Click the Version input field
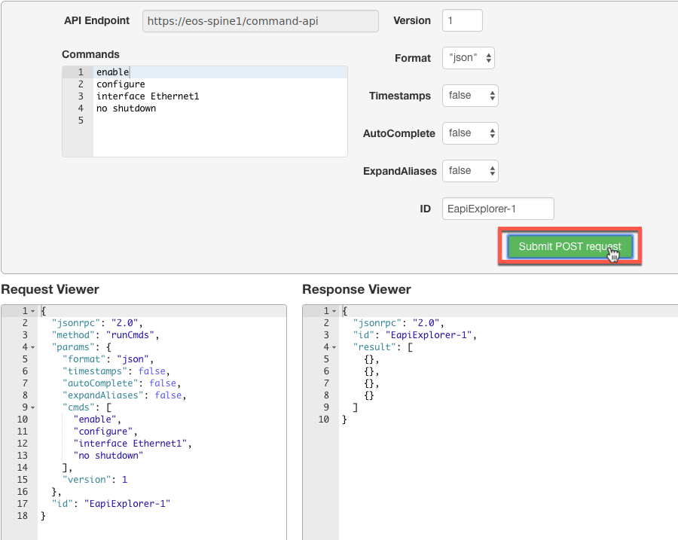The height and width of the screenshot is (540, 678). coord(463,21)
